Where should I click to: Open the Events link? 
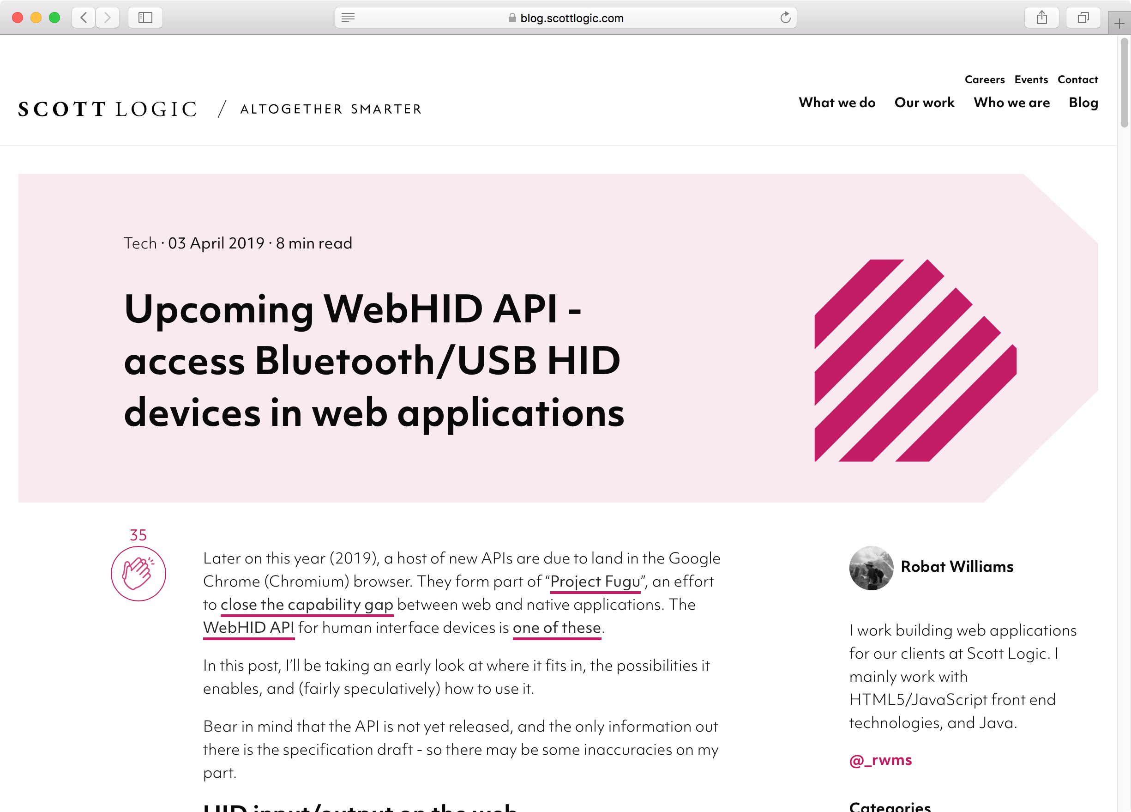[x=1031, y=80]
